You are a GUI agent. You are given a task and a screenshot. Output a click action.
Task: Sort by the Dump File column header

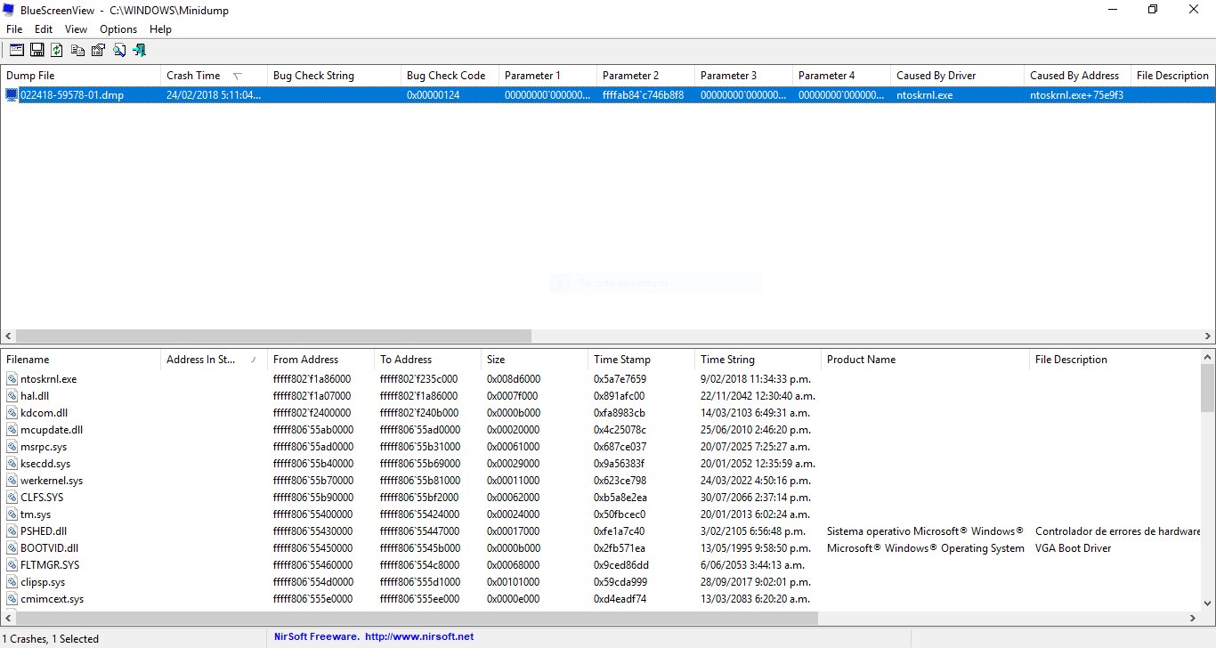click(x=80, y=76)
